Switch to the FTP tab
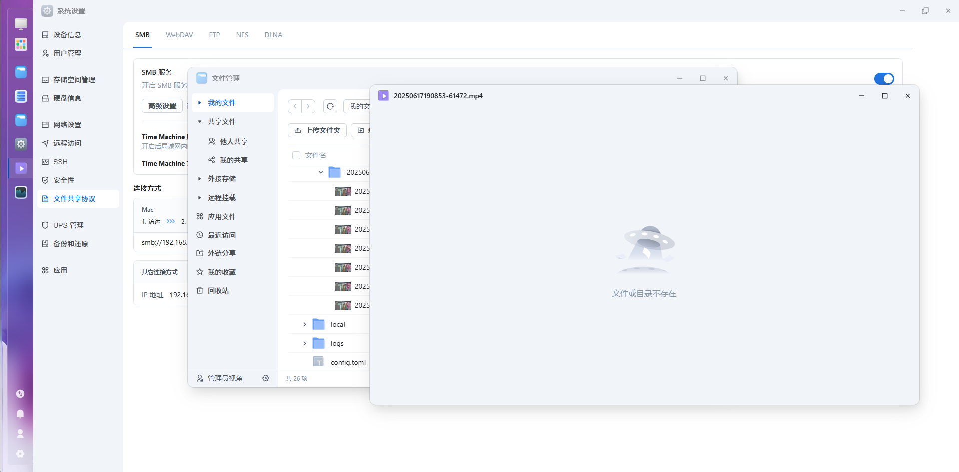Image resolution: width=959 pixels, height=472 pixels. coord(214,35)
